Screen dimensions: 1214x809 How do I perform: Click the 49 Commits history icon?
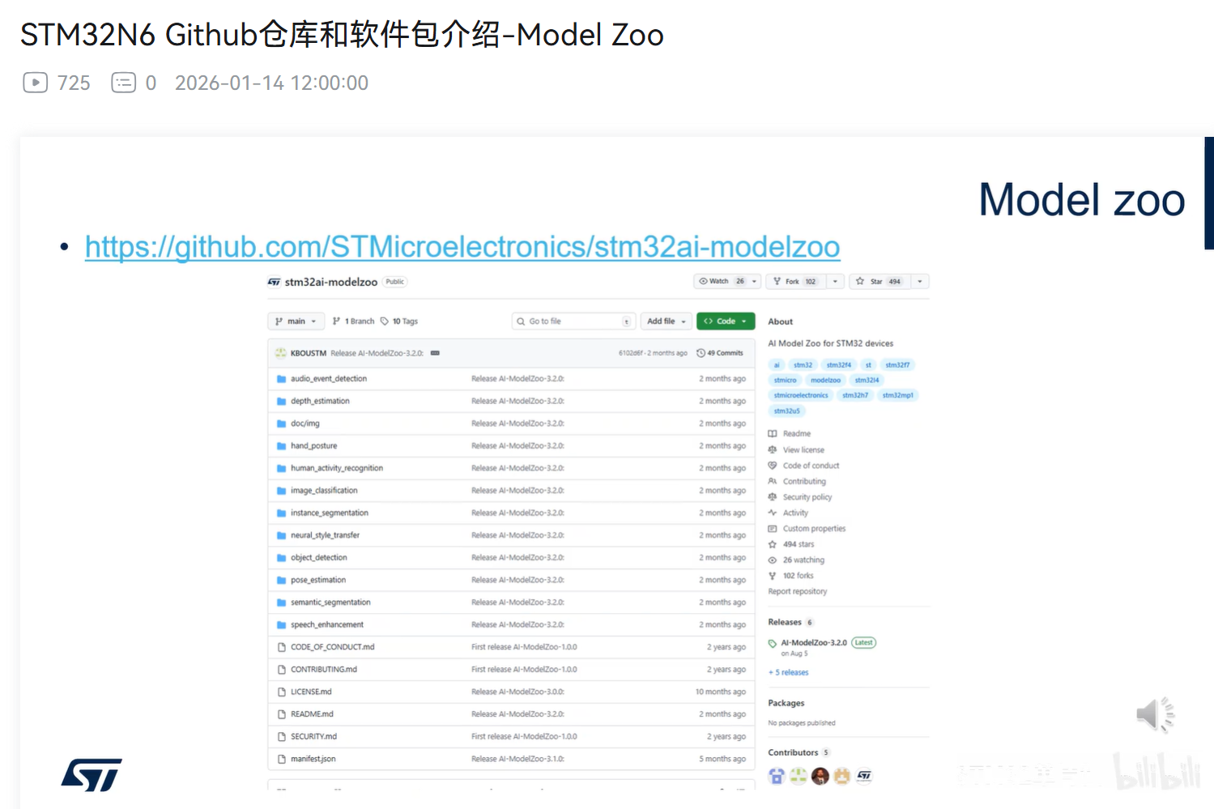tap(701, 353)
